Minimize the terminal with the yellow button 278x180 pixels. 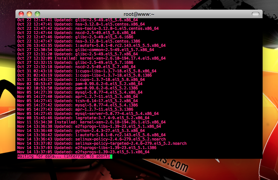coord(29,14)
